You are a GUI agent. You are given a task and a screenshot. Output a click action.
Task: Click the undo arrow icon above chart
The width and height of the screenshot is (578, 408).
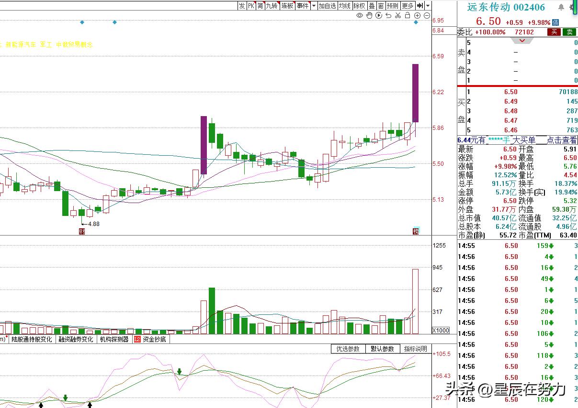(388, 16)
